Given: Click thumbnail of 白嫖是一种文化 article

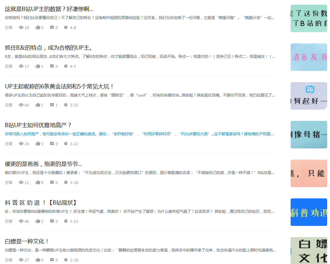Looking at the screenshot, I should click(309, 251).
